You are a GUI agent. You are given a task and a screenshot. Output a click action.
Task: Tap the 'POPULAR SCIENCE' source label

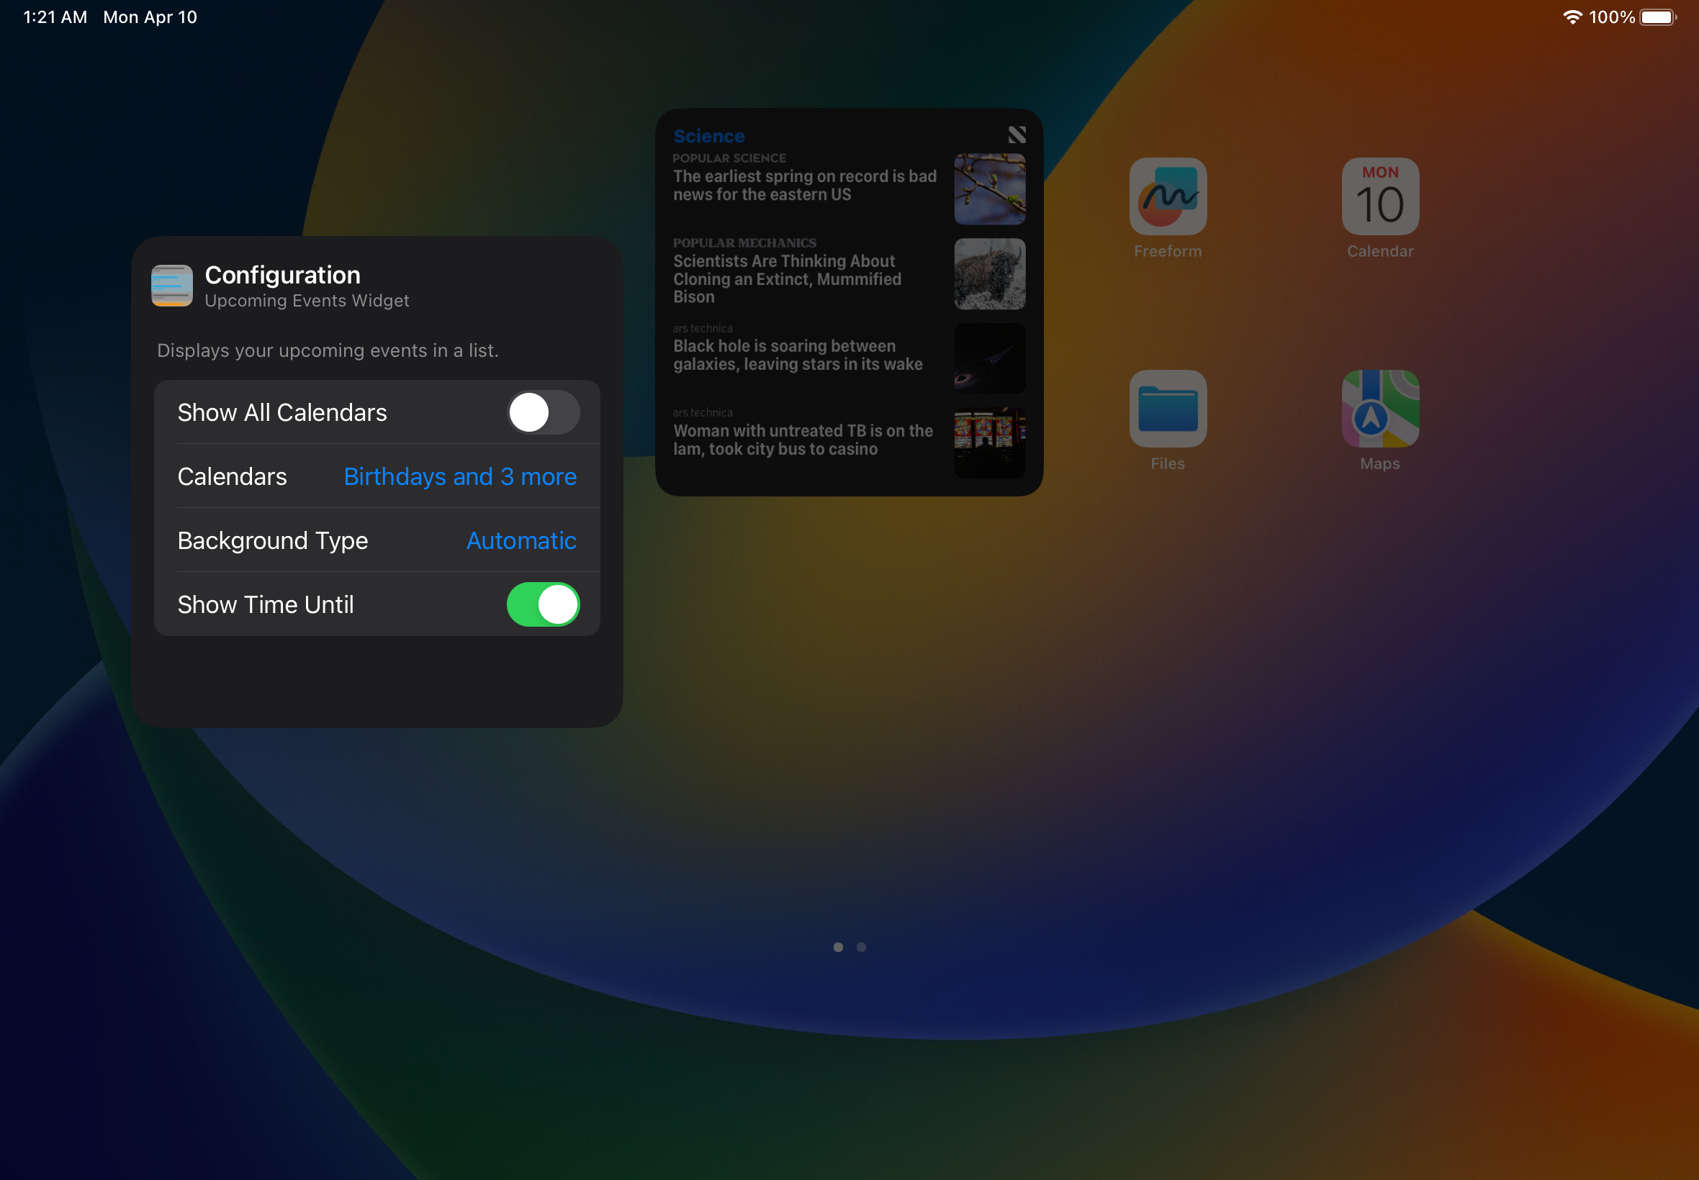729,158
